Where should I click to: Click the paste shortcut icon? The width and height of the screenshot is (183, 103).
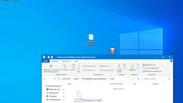coord(79,71)
